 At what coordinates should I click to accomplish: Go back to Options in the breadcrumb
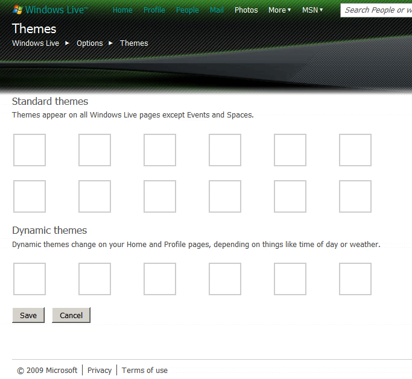pos(89,43)
